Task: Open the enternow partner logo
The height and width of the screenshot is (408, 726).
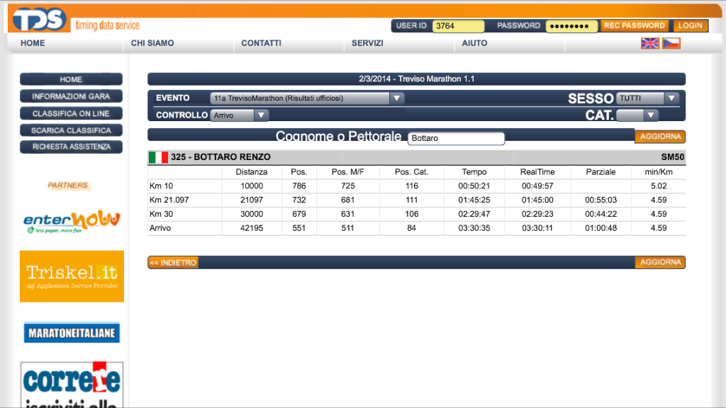Action: point(72,222)
